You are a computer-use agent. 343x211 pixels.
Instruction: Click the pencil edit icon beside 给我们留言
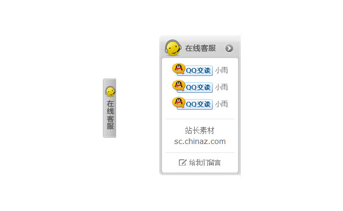pyautogui.click(x=183, y=162)
